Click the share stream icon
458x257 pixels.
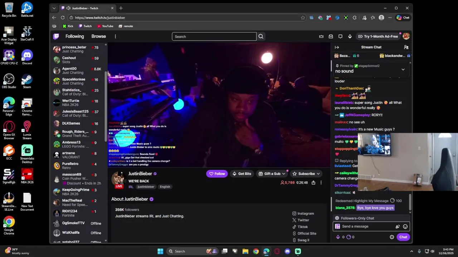[x=313, y=182]
